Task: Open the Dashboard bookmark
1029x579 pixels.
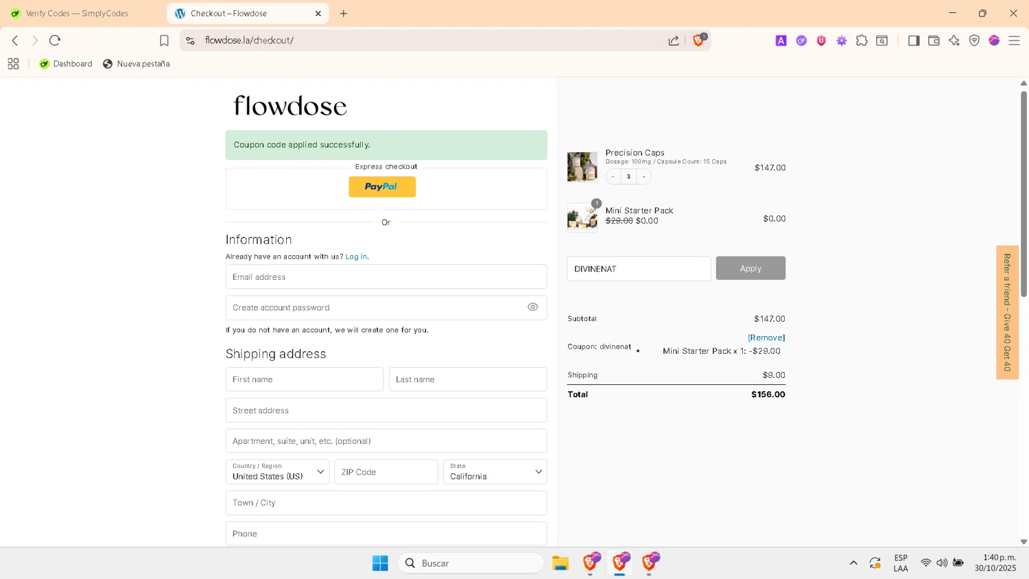Action: point(66,64)
